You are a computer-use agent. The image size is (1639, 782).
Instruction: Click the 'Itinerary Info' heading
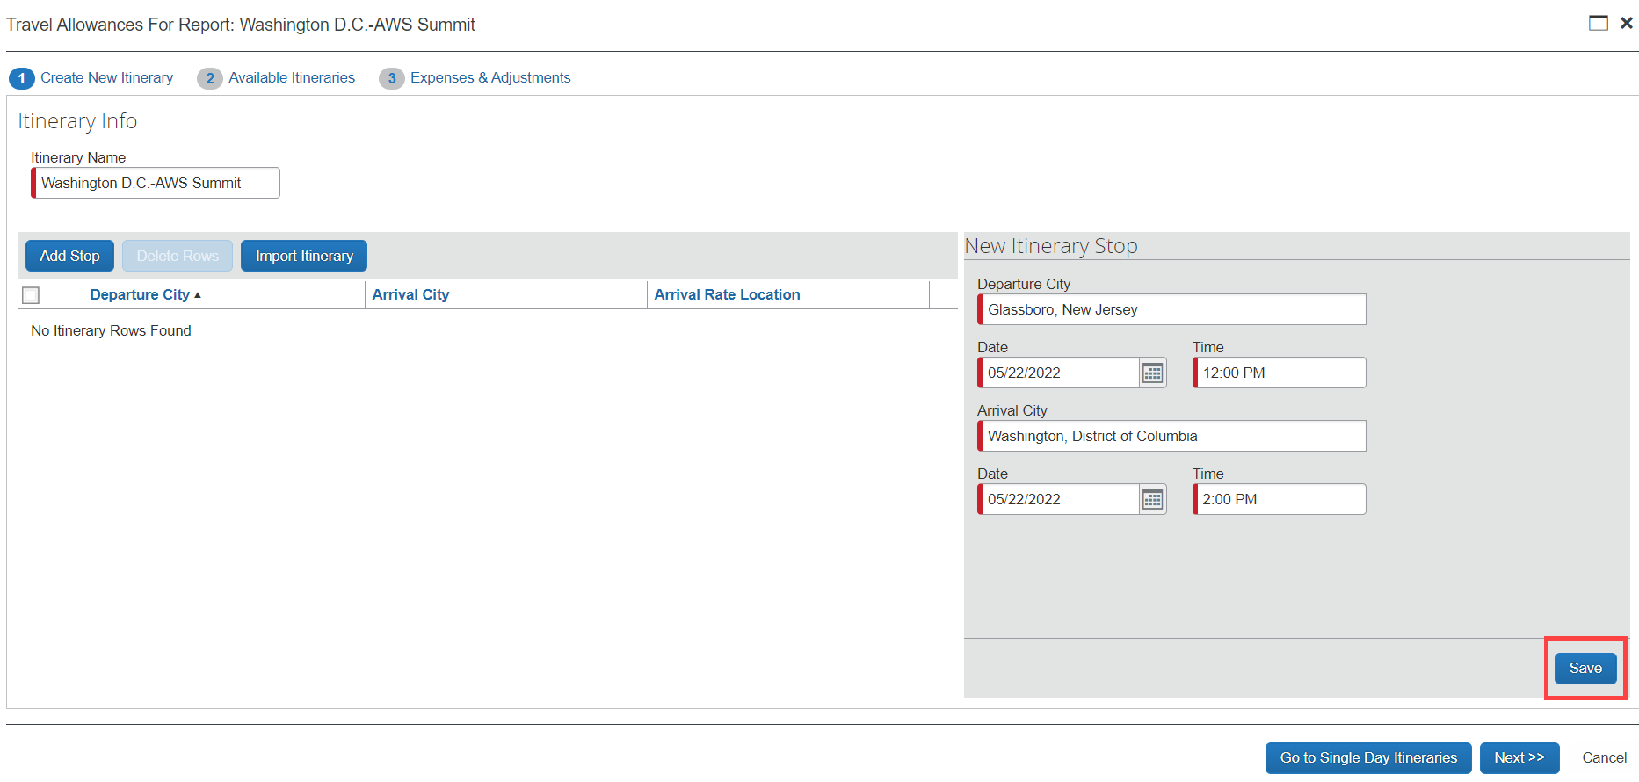pos(77,121)
